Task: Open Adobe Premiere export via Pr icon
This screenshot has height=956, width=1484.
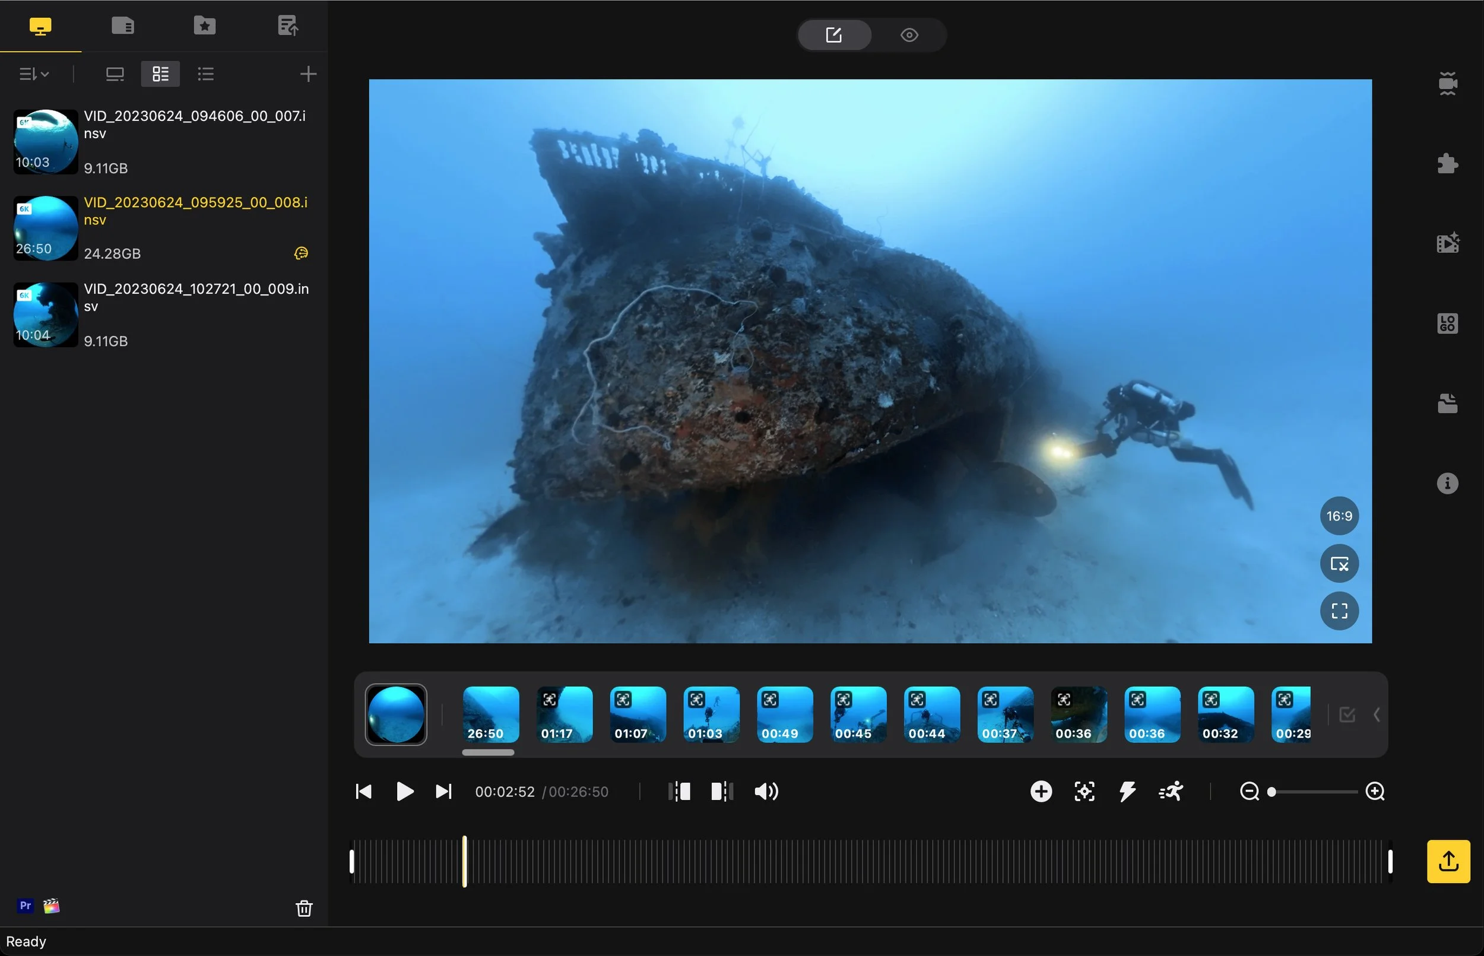Action: click(x=25, y=906)
